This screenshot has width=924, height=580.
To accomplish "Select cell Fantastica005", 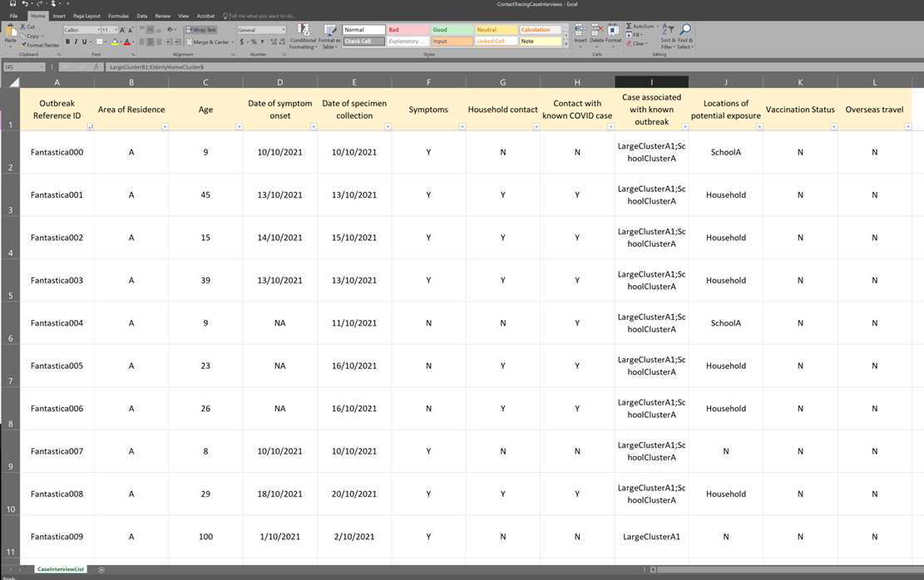I will [x=57, y=366].
